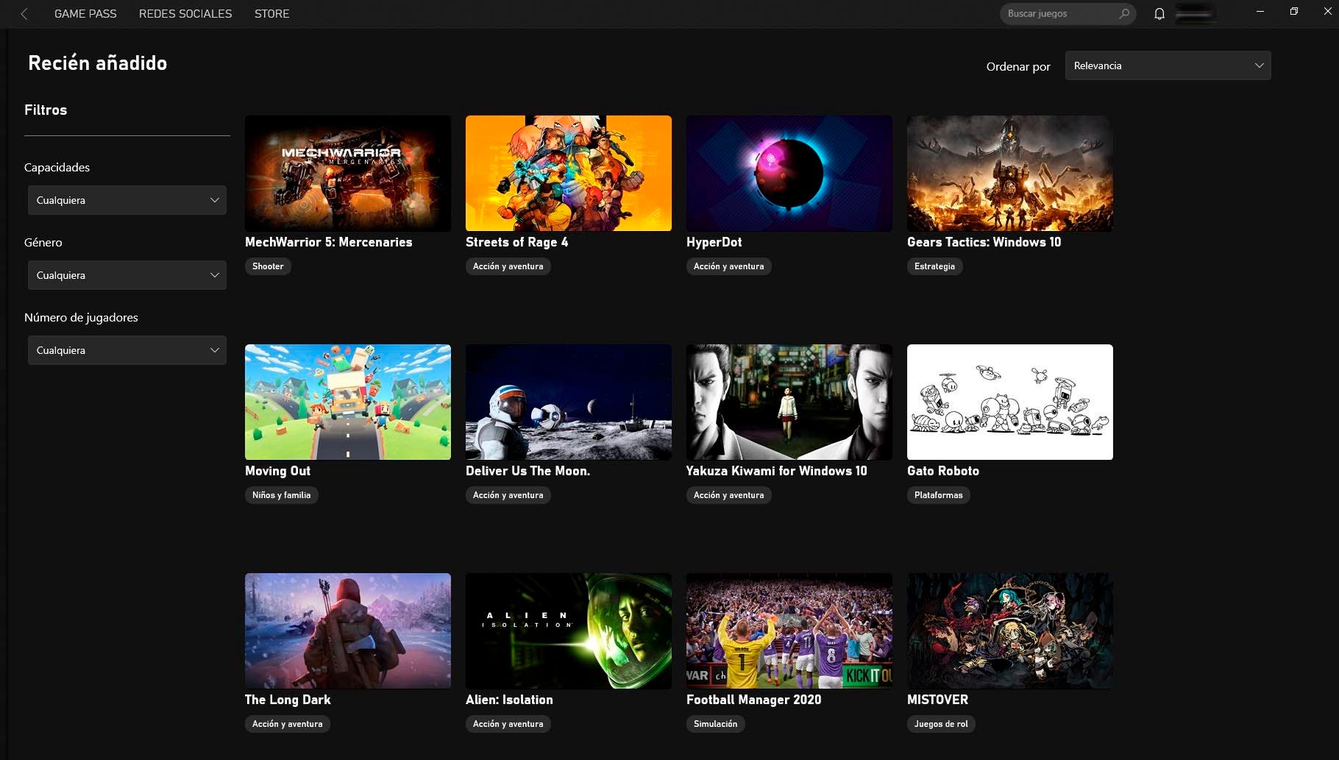Viewport: 1339px width, 760px height.
Task: Select Acción y aventura tag under Yakuza Kiwami
Action: (x=729, y=495)
